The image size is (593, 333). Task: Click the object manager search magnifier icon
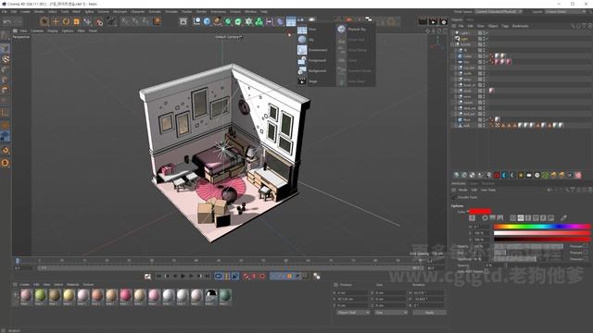pos(573,26)
